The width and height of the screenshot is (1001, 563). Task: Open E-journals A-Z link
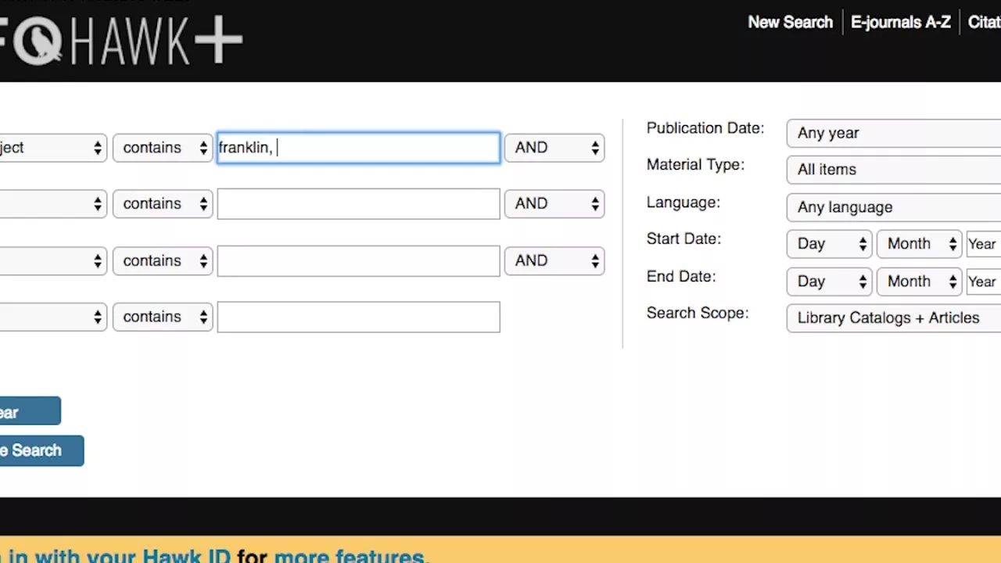click(900, 22)
